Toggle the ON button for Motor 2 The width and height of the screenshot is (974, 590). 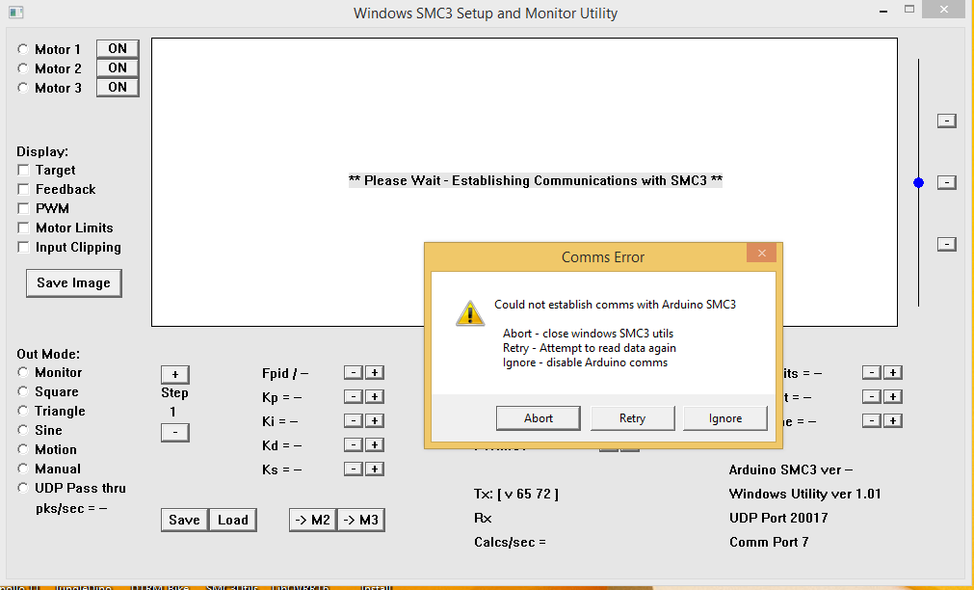(118, 67)
